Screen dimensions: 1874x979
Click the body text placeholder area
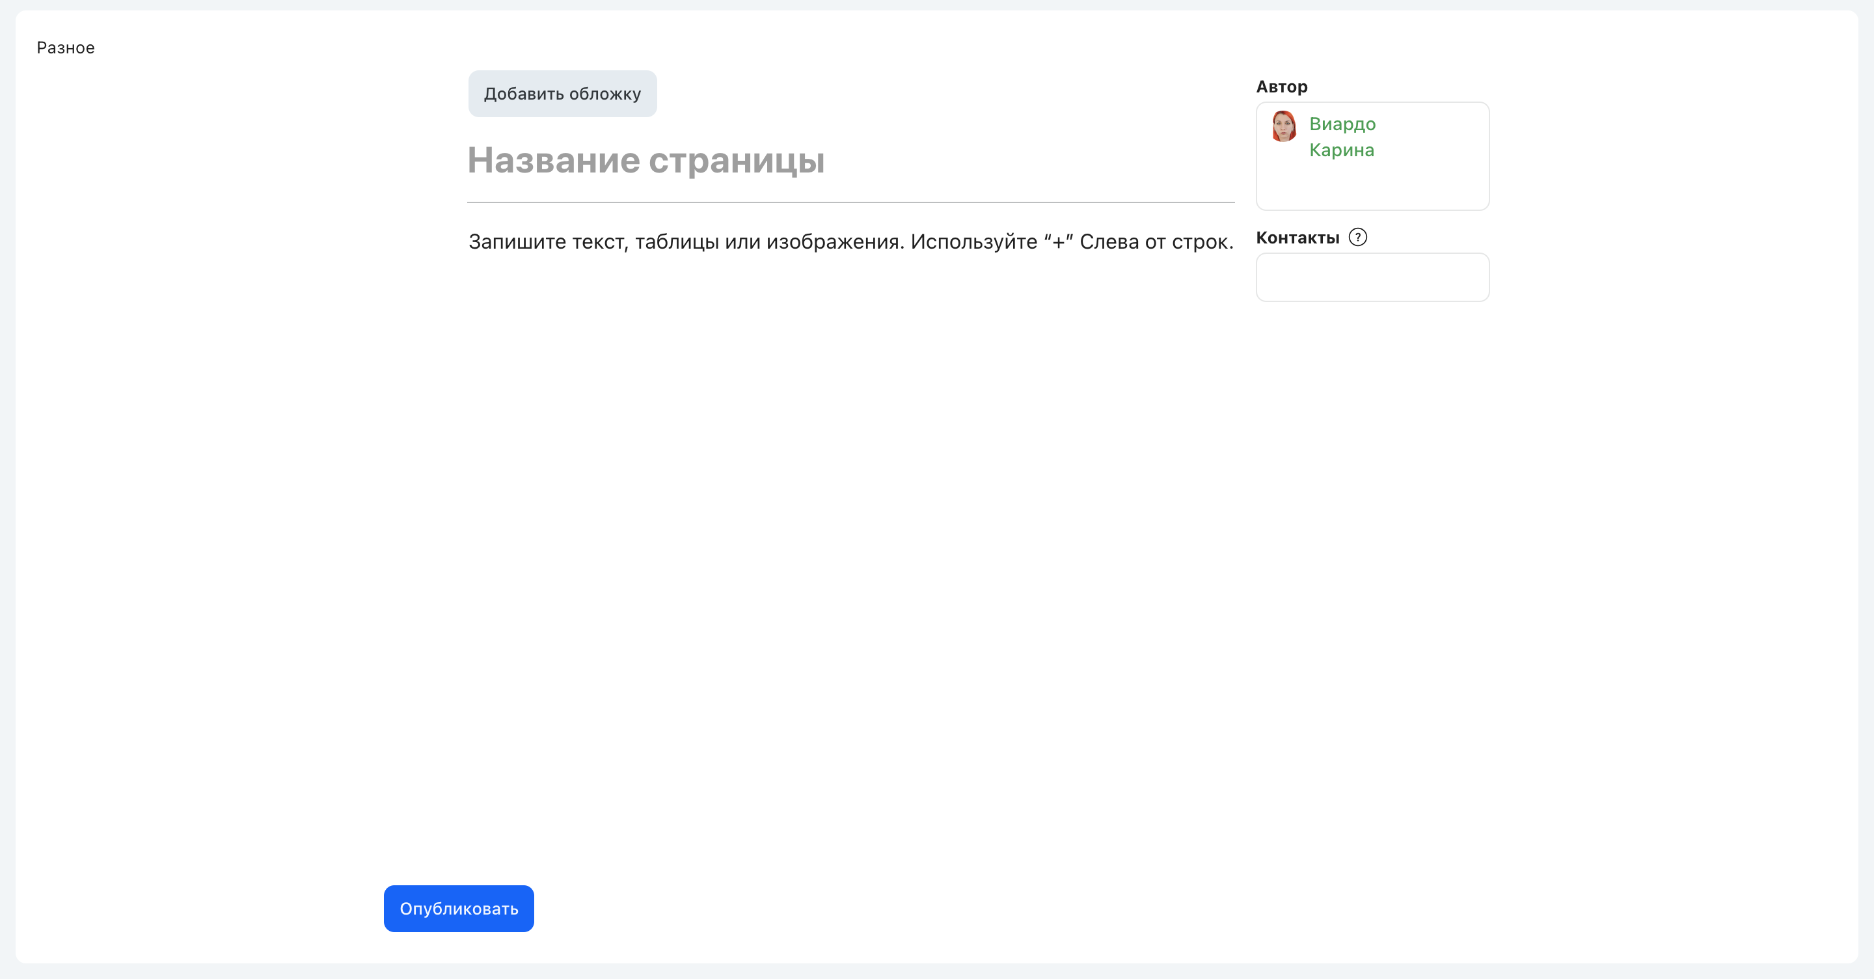[850, 241]
